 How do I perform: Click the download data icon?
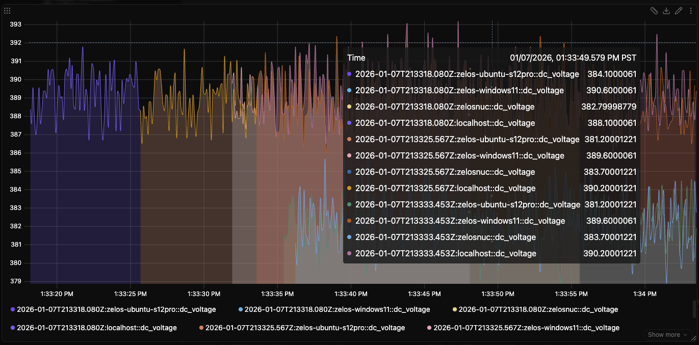pyautogui.click(x=666, y=11)
